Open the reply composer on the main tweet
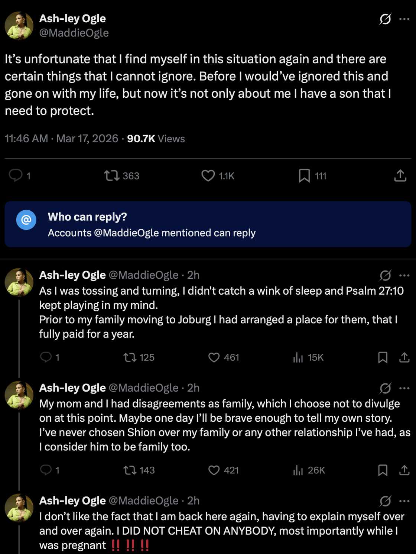The height and width of the screenshot is (554, 416). (x=16, y=176)
